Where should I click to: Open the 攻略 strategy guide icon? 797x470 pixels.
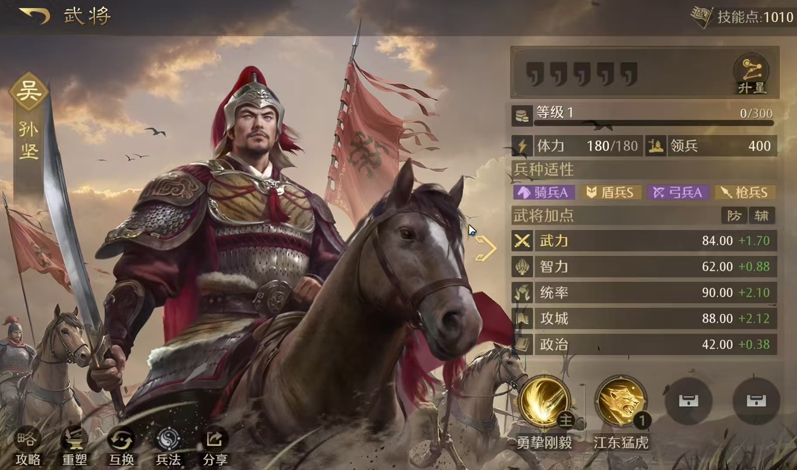point(28,446)
